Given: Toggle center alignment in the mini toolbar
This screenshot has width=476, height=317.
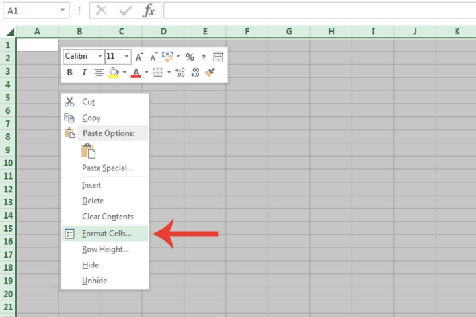Looking at the screenshot, I should 99,73.
